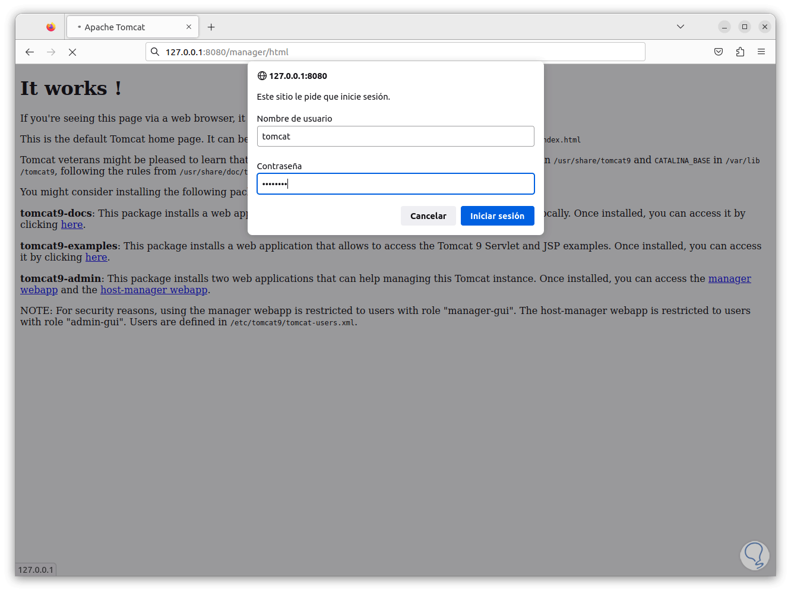Go back to the previous page
791x593 pixels.
[30, 52]
